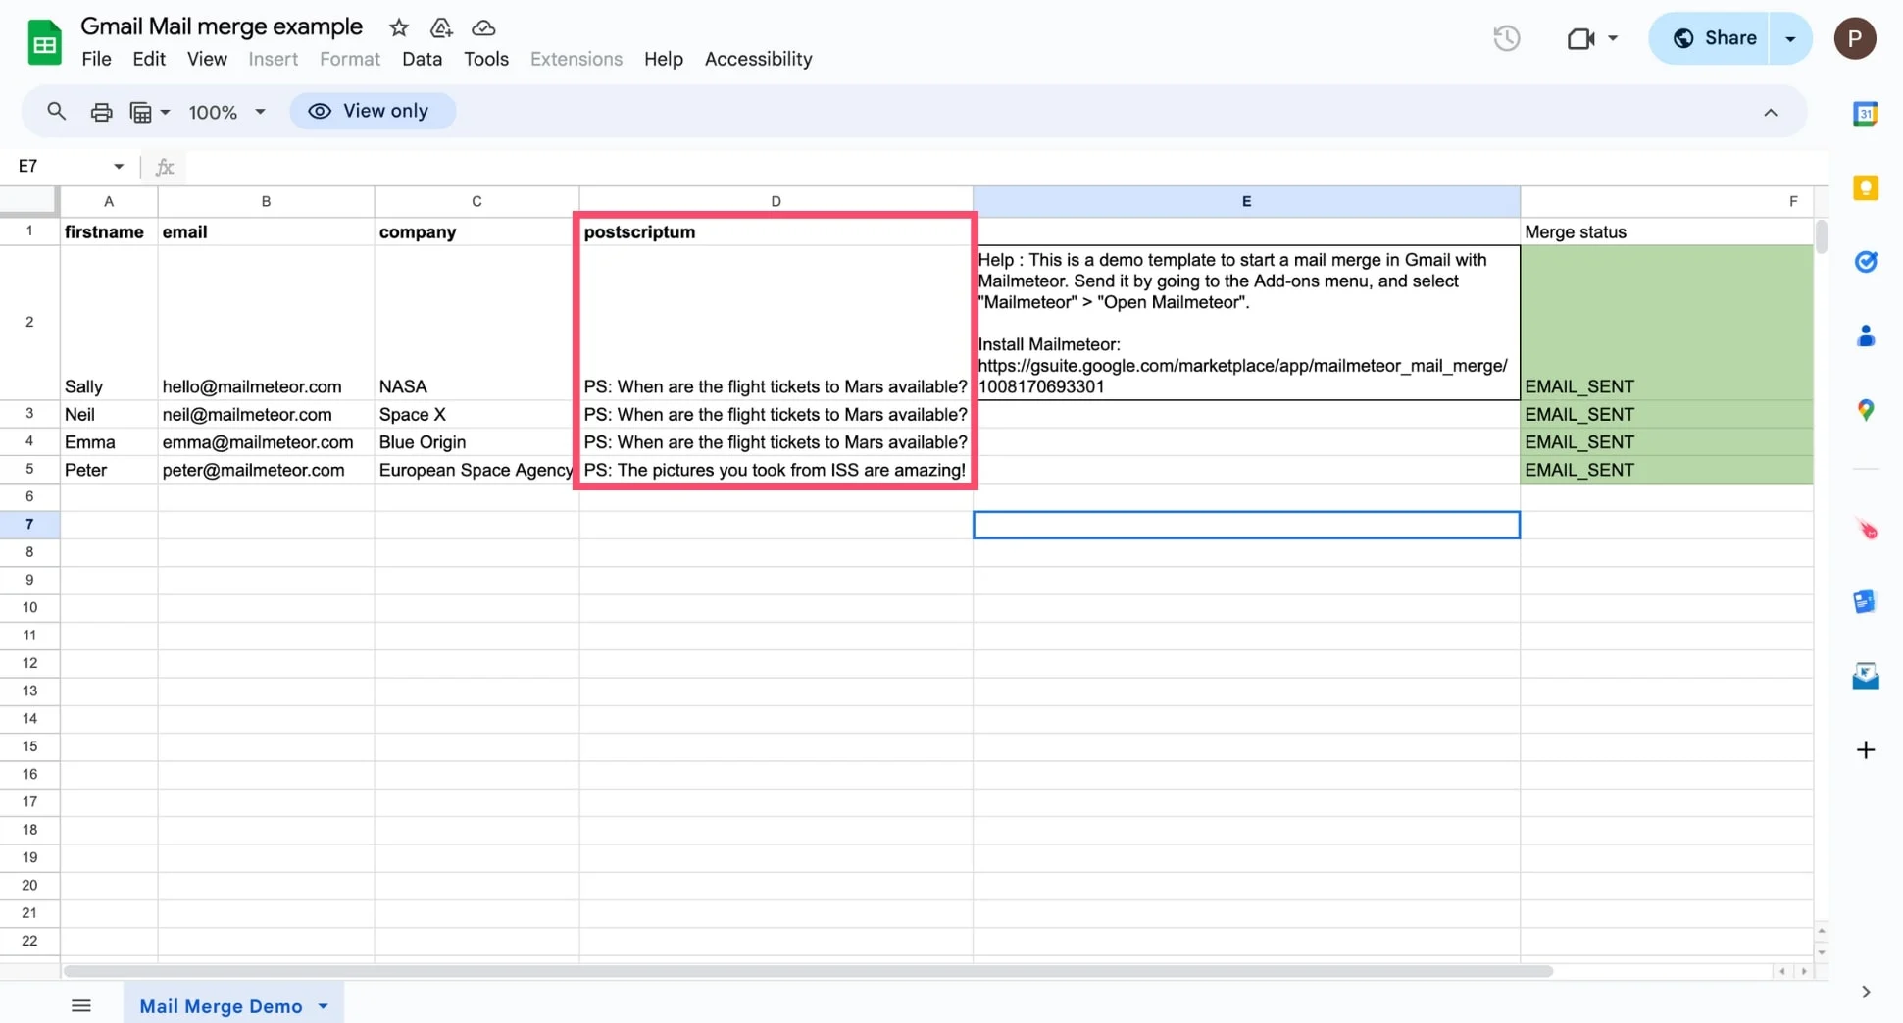Click the horizontal scrollbar at the bottom
The height and width of the screenshot is (1023, 1903).
(807, 971)
